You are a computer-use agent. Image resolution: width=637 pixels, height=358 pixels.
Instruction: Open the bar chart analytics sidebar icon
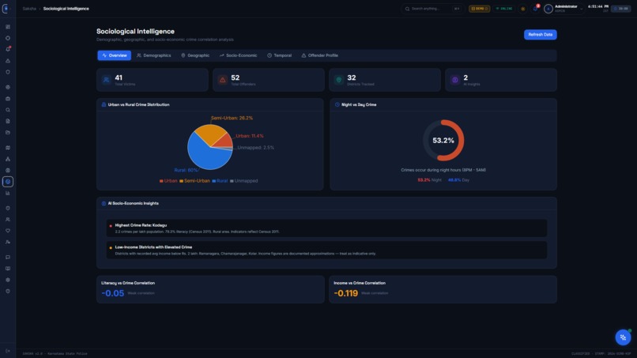click(x=8, y=193)
